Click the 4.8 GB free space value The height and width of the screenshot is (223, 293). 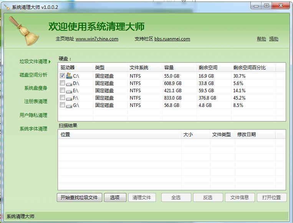pos(205,105)
